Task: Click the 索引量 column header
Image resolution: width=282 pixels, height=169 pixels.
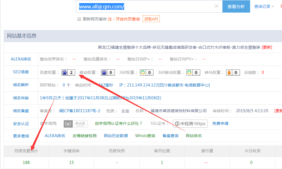Action: [x=207, y=151]
